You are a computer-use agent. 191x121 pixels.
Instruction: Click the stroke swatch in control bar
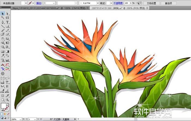coord(30,3)
